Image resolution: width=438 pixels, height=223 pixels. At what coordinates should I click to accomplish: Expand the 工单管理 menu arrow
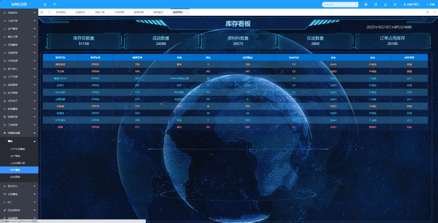[x=34, y=125]
